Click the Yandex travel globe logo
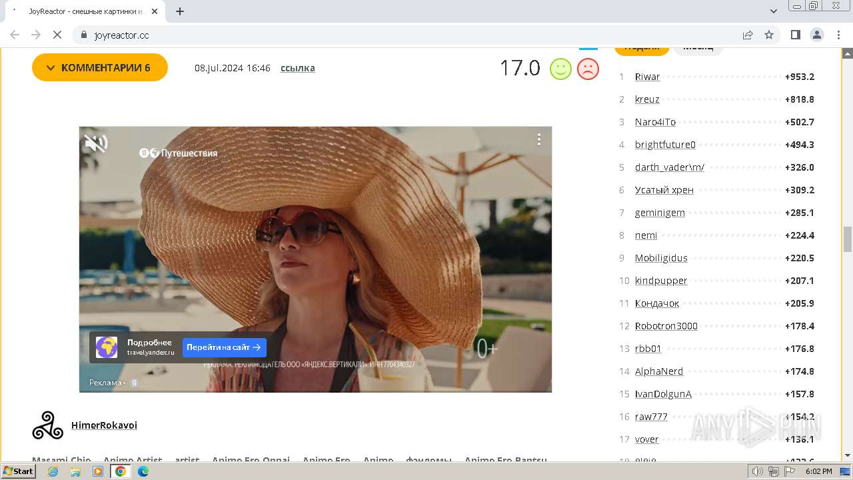This screenshot has height=480, width=853. click(107, 347)
